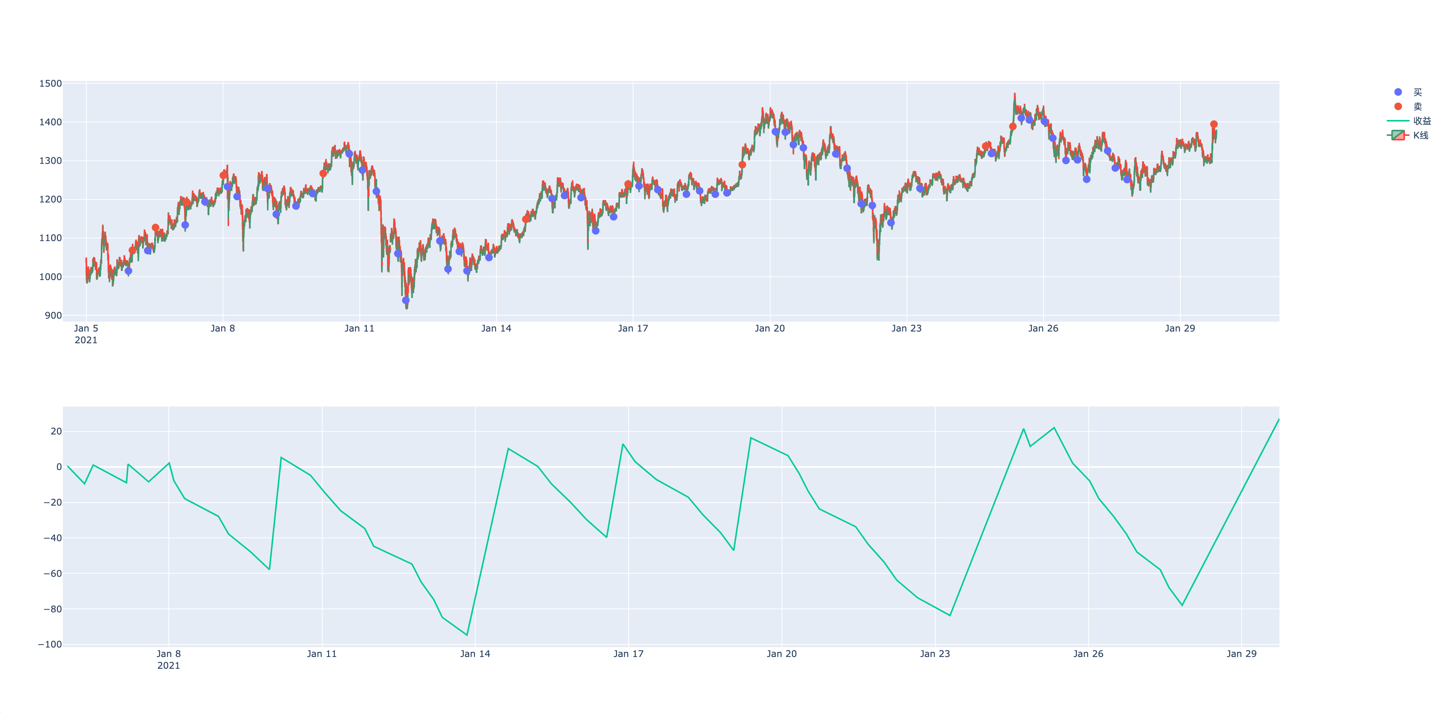Click the red 卖 legend marker dot
Image resolution: width=1445 pixels, height=713 pixels.
(1398, 106)
